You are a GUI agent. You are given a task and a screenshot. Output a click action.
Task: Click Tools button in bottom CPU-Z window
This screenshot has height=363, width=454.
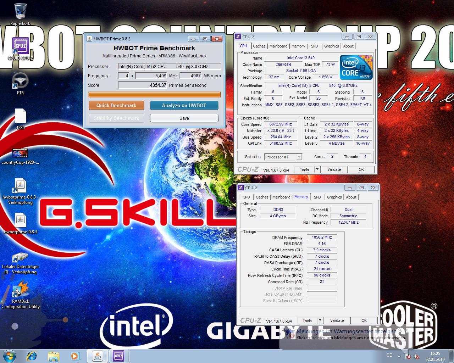[307, 320]
